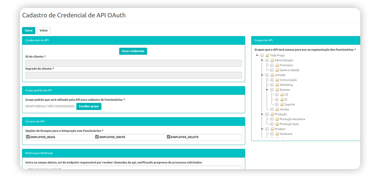
Task: Click the Marketing folder icon
Action: click(277, 85)
